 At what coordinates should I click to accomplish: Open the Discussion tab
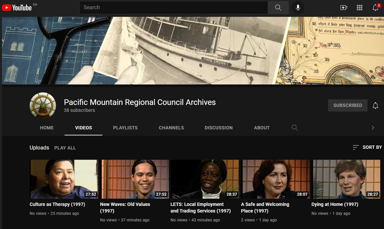tap(219, 128)
